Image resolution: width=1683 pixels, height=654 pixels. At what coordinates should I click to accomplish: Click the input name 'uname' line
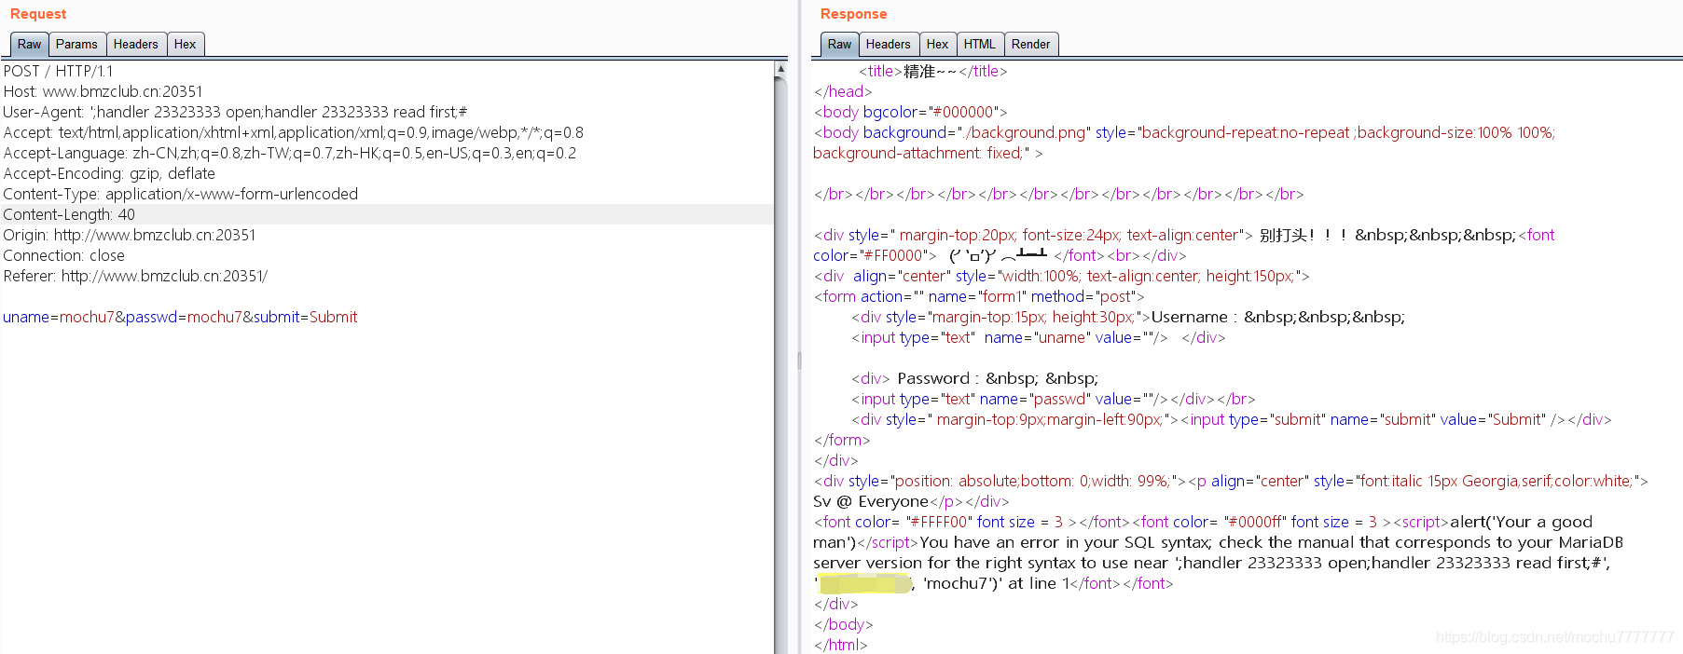(x=1038, y=337)
